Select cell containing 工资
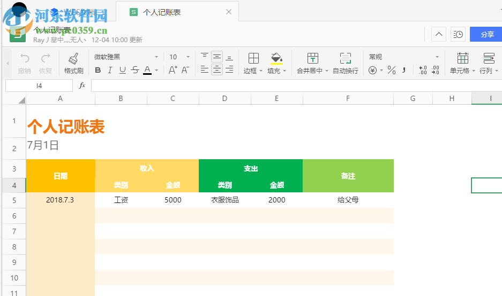The image size is (502, 296). coord(121,200)
